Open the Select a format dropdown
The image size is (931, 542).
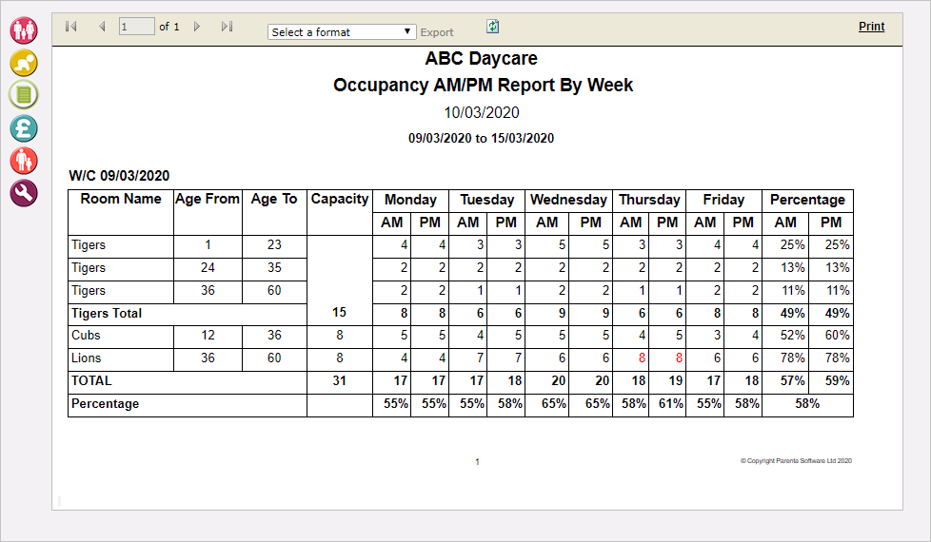pos(342,32)
